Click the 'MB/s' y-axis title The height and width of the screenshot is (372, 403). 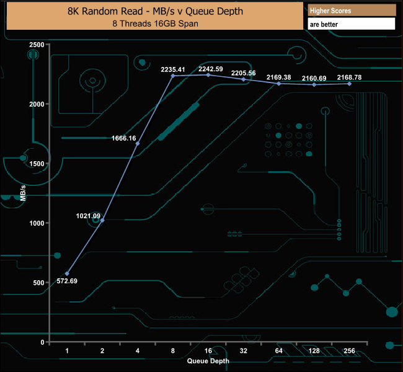[23, 193]
